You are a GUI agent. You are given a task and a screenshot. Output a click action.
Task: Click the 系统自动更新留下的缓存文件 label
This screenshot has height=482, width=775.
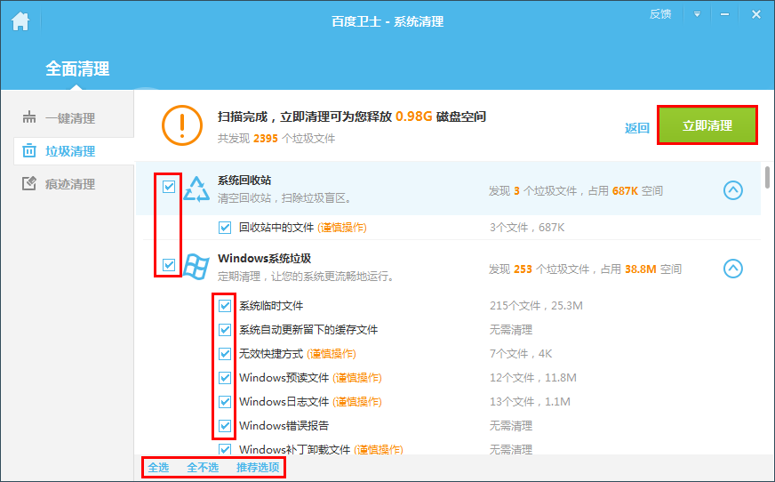[x=308, y=330]
